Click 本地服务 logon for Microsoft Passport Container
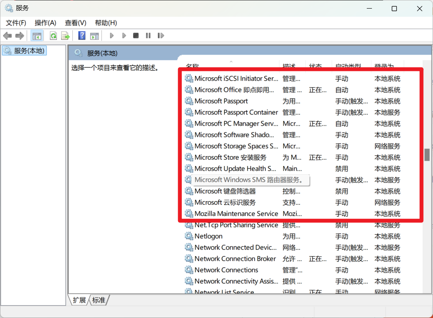This screenshot has width=433, height=318. (387, 112)
